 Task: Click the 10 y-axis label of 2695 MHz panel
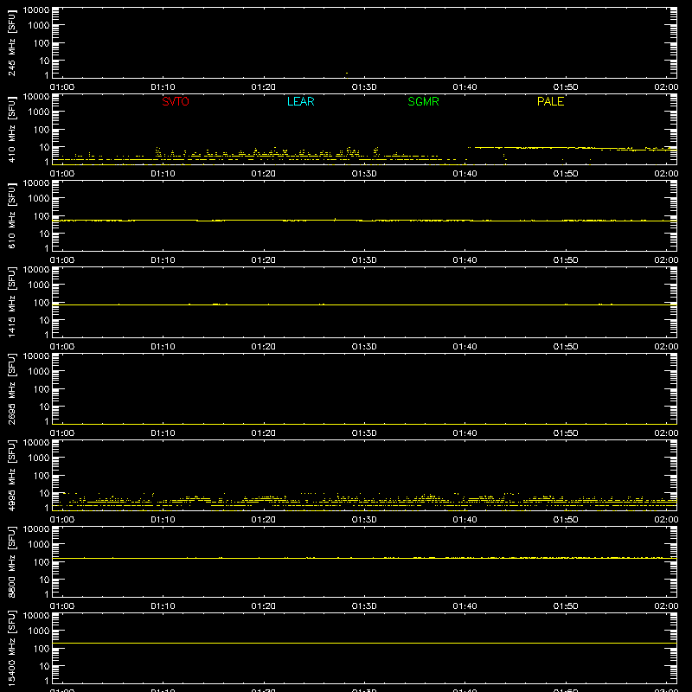pyautogui.click(x=45, y=407)
